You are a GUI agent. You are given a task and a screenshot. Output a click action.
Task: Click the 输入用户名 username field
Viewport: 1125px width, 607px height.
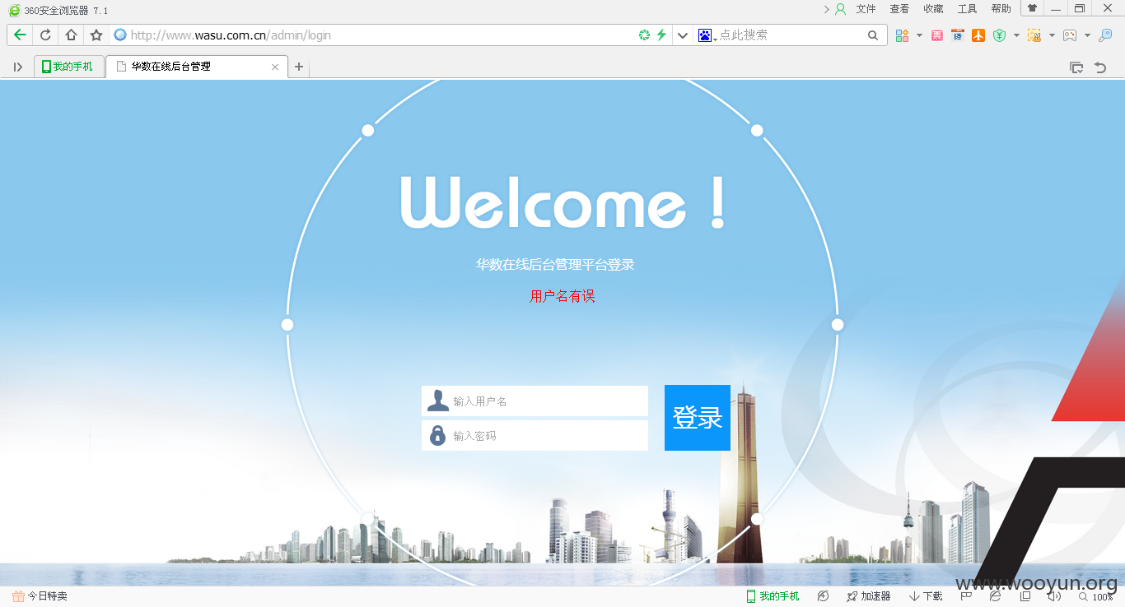pos(534,401)
